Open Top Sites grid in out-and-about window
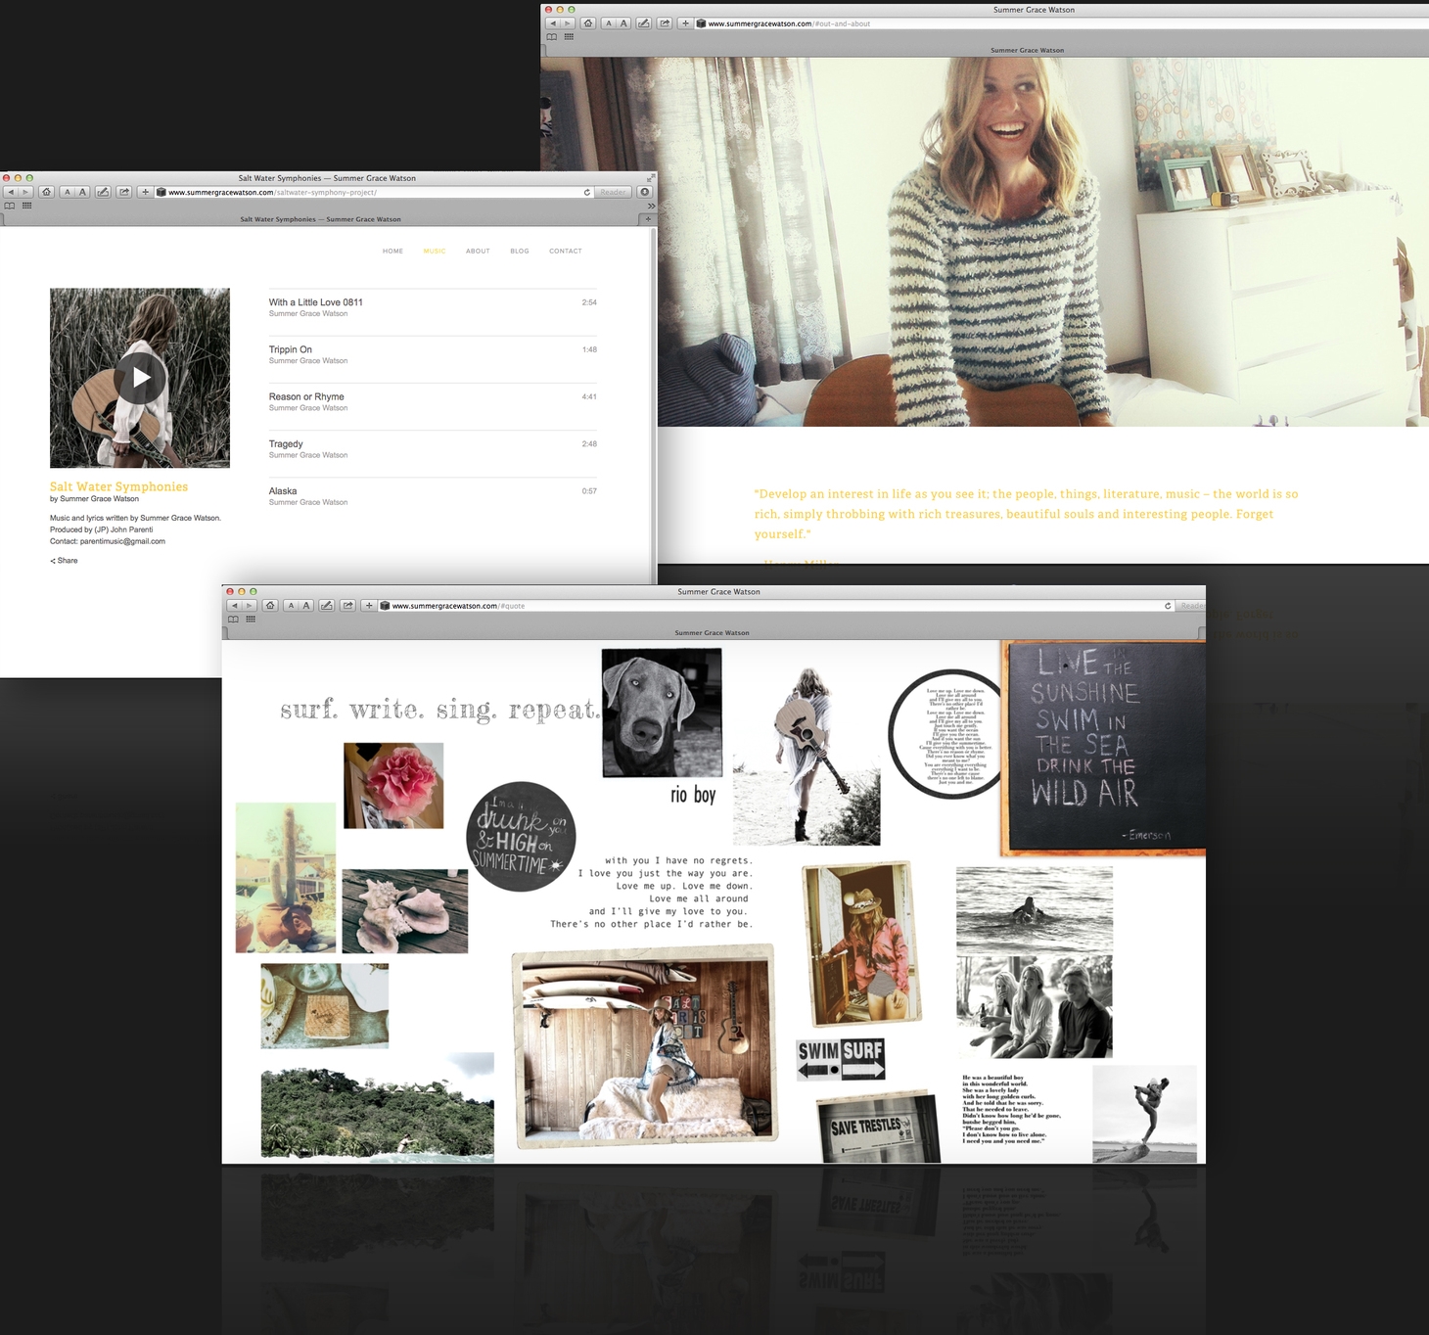 pos(569,37)
